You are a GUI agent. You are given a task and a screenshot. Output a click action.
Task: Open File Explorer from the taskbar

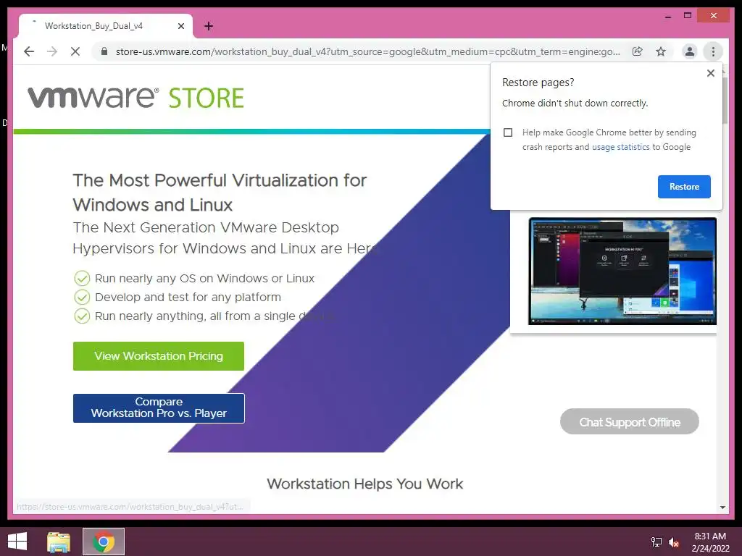coord(59,542)
